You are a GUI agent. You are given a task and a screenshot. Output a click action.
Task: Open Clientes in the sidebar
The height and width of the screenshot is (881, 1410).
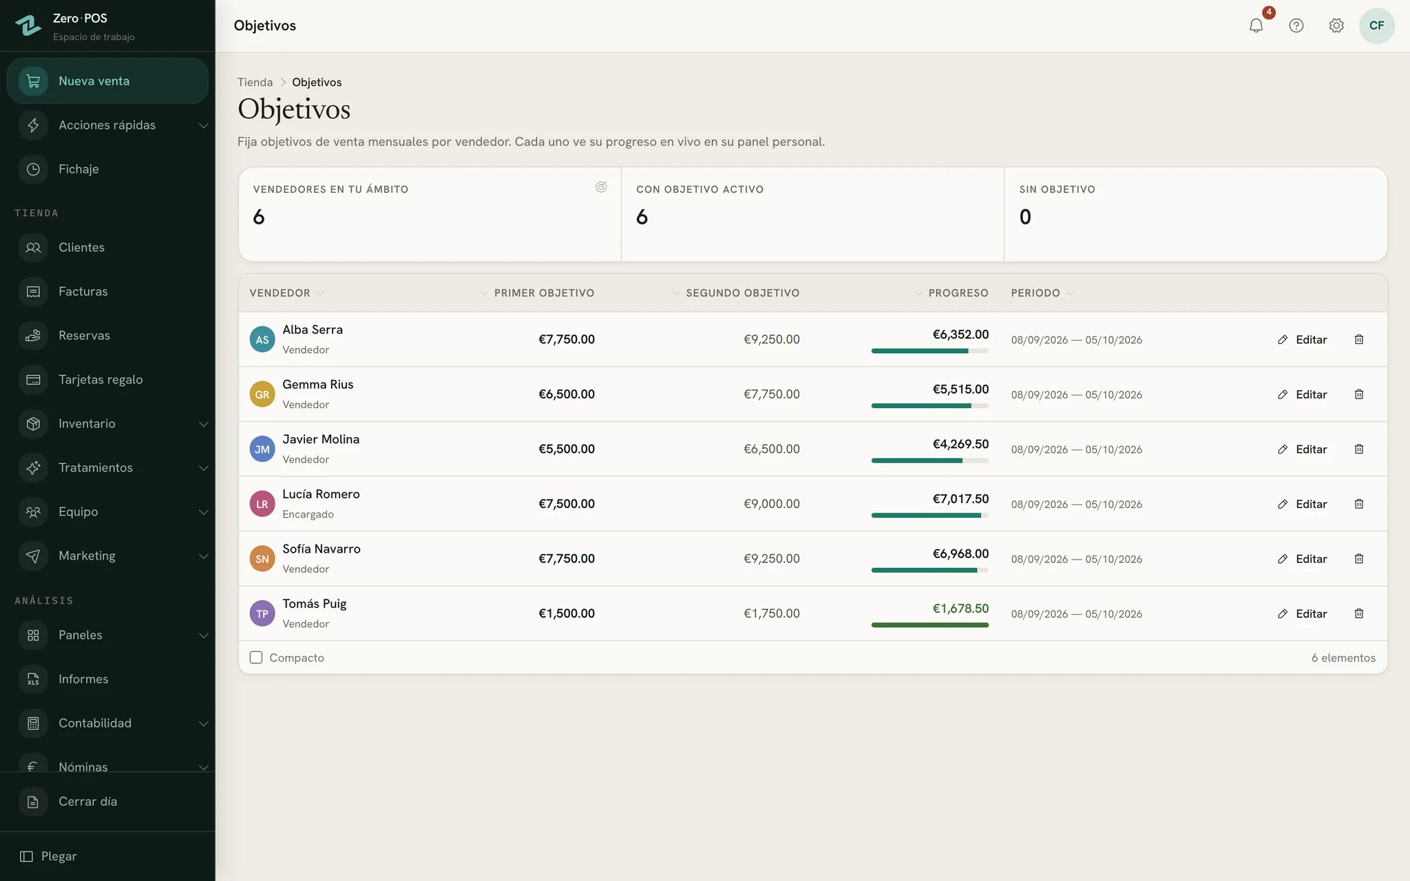pos(107,247)
